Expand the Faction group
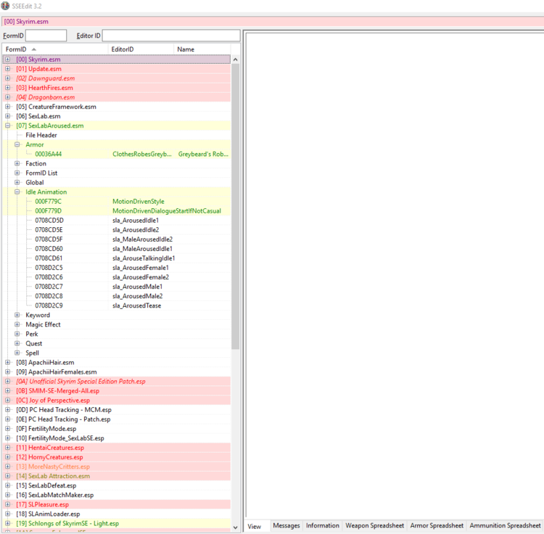The width and height of the screenshot is (544, 534). point(17,163)
